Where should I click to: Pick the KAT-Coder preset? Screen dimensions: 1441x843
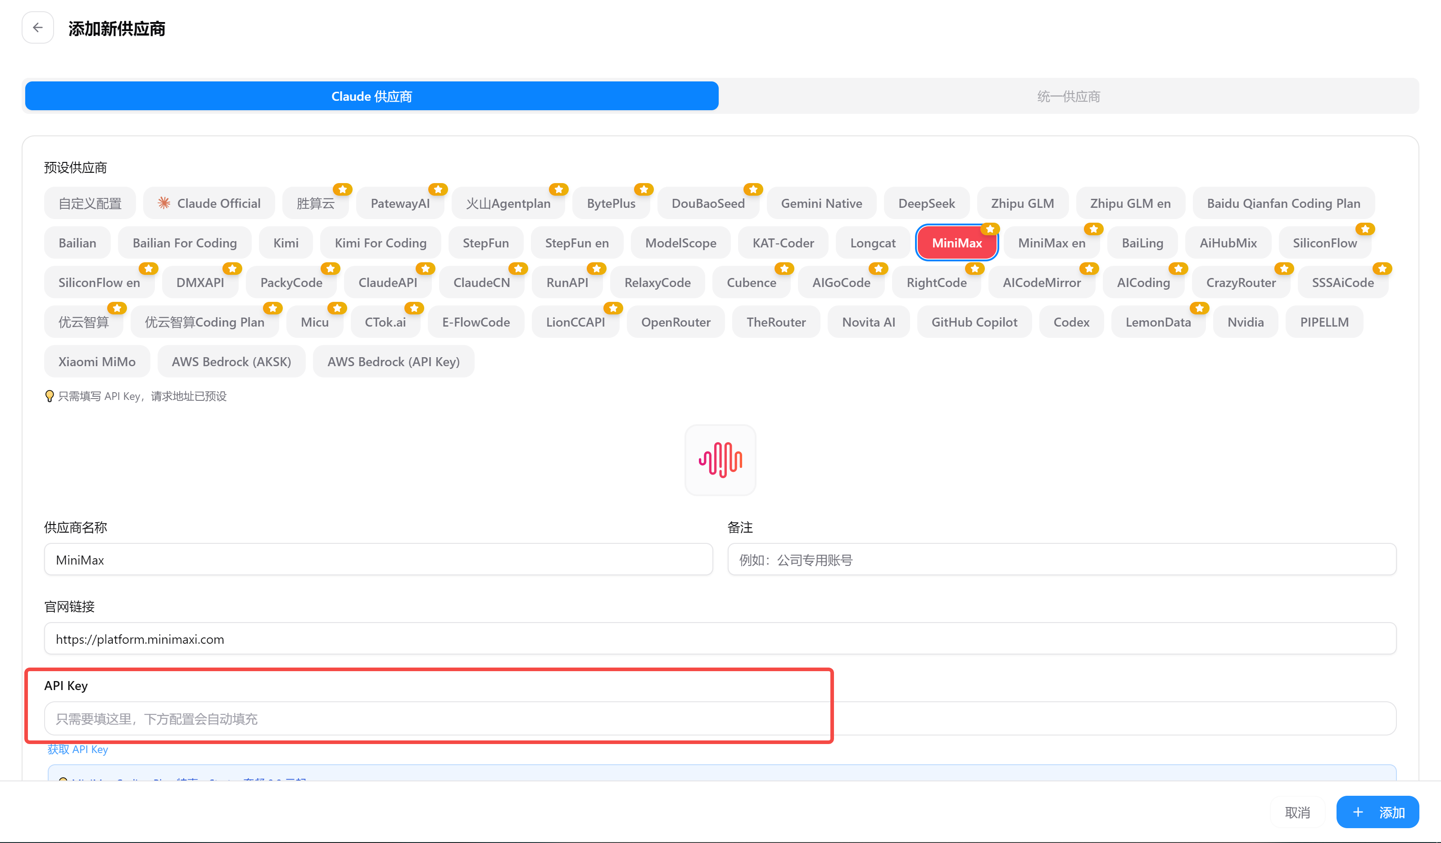click(784, 243)
